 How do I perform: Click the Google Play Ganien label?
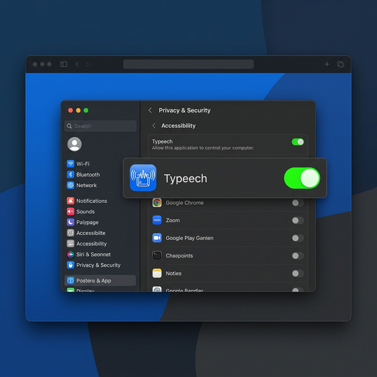190,238
